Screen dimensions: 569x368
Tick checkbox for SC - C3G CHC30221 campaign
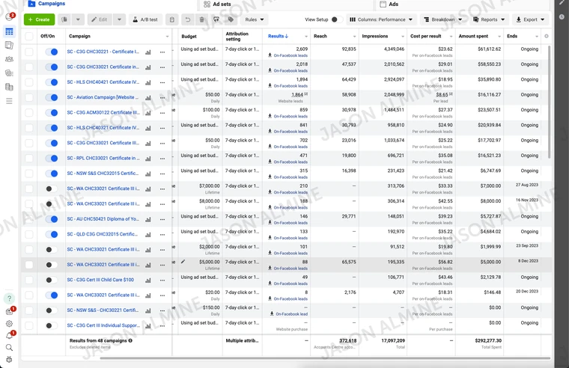click(x=29, y=52)
